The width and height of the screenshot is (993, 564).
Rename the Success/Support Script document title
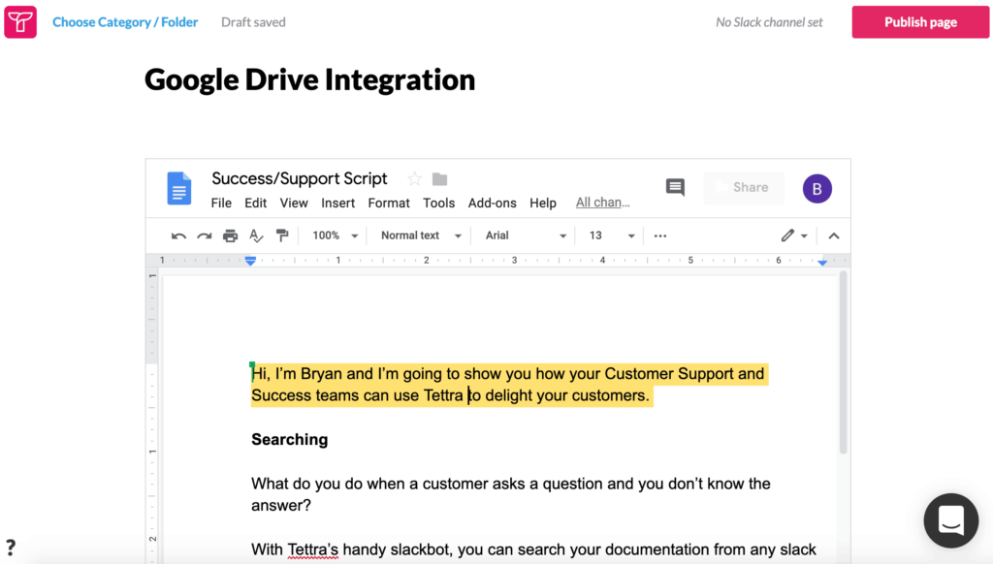pos(299,178)
